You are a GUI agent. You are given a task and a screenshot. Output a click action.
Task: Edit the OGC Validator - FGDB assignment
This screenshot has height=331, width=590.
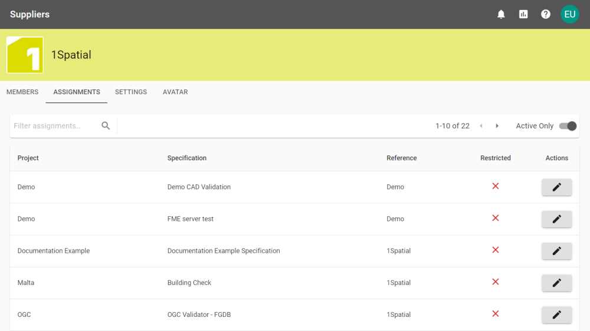[x=557, y=315]
